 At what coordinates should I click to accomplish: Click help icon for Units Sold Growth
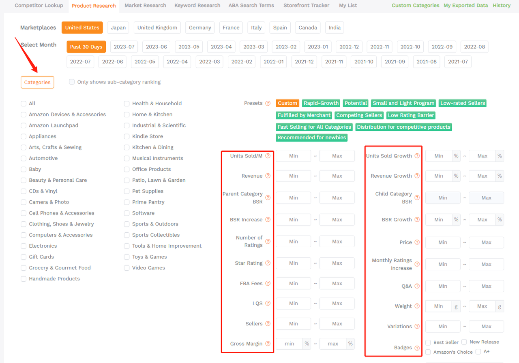click(x=417, y=156)
